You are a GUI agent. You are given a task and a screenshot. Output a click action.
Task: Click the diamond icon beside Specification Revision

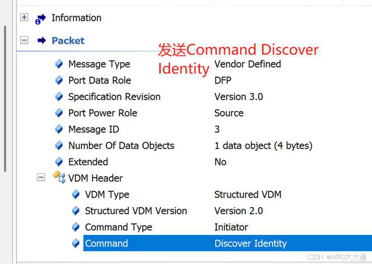click(x=59, y=97)
